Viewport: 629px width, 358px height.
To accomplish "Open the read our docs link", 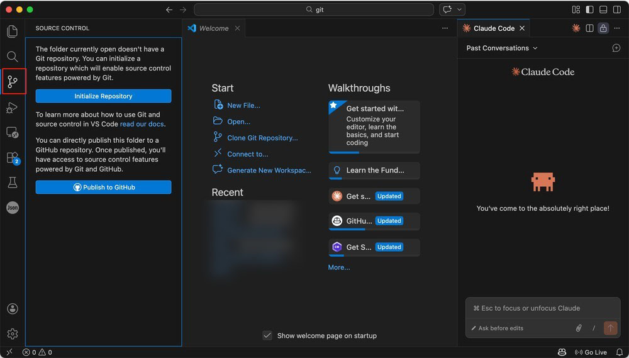I will pos(142,124).
